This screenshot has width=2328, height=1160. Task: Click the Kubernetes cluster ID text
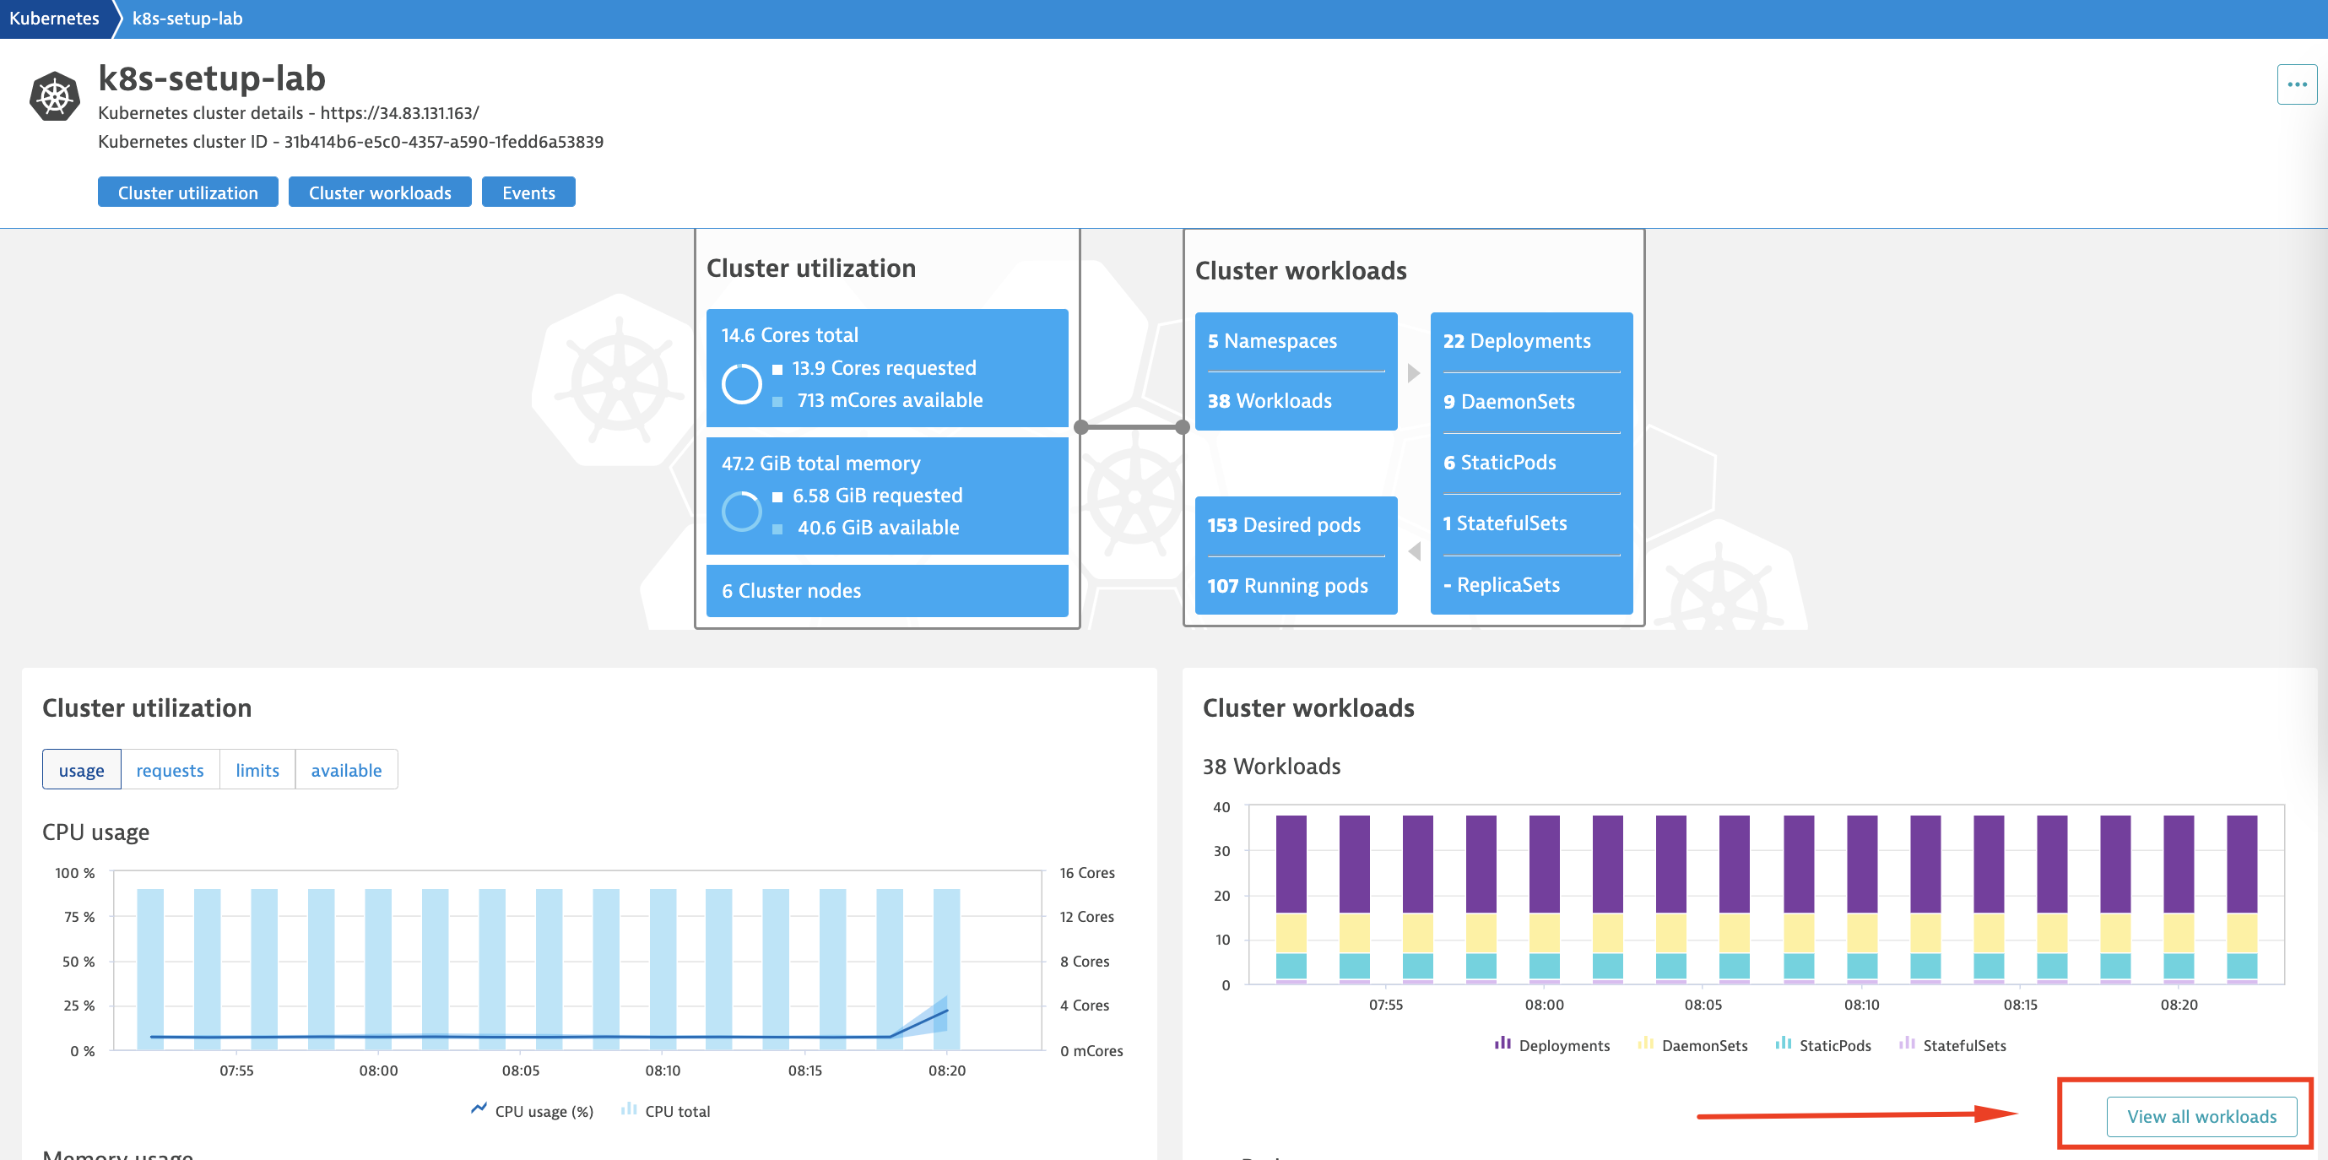[350, 142]
